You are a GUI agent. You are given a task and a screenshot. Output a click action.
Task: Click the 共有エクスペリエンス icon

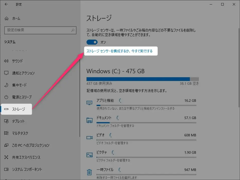point(6,157)
